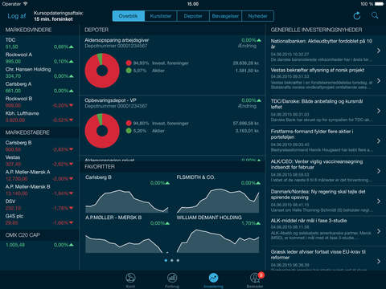Open William Demant Holding favorite chart
This screenshot has width=386, height=289.
coord(218,234)
